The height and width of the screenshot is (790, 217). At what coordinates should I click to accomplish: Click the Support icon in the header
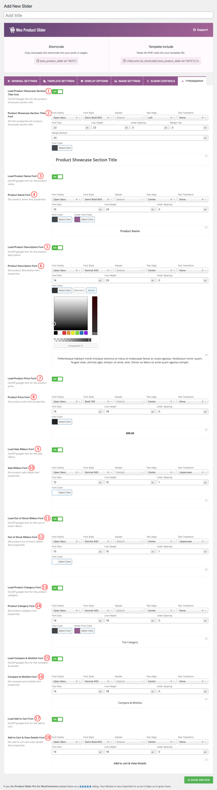(194, 30)
